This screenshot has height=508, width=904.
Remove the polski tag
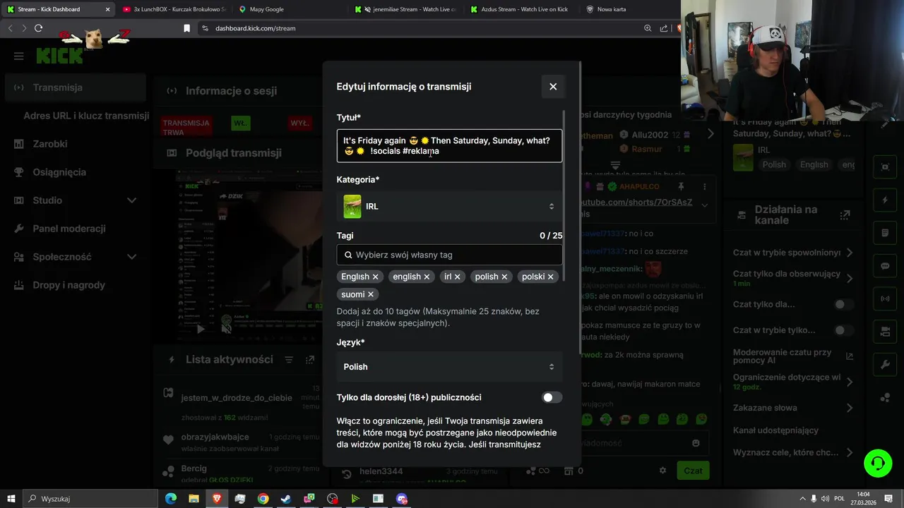point(551,277)
